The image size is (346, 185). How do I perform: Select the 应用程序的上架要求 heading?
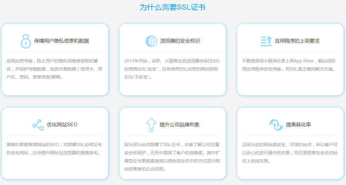point(297,41)
